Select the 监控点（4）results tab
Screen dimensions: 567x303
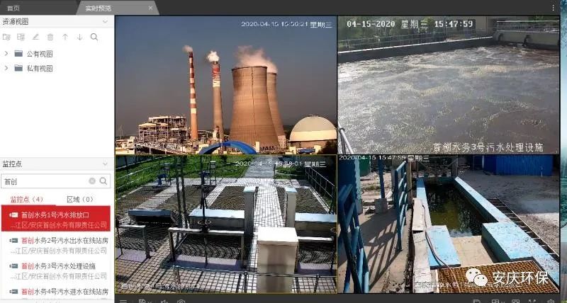pos(26,200)
